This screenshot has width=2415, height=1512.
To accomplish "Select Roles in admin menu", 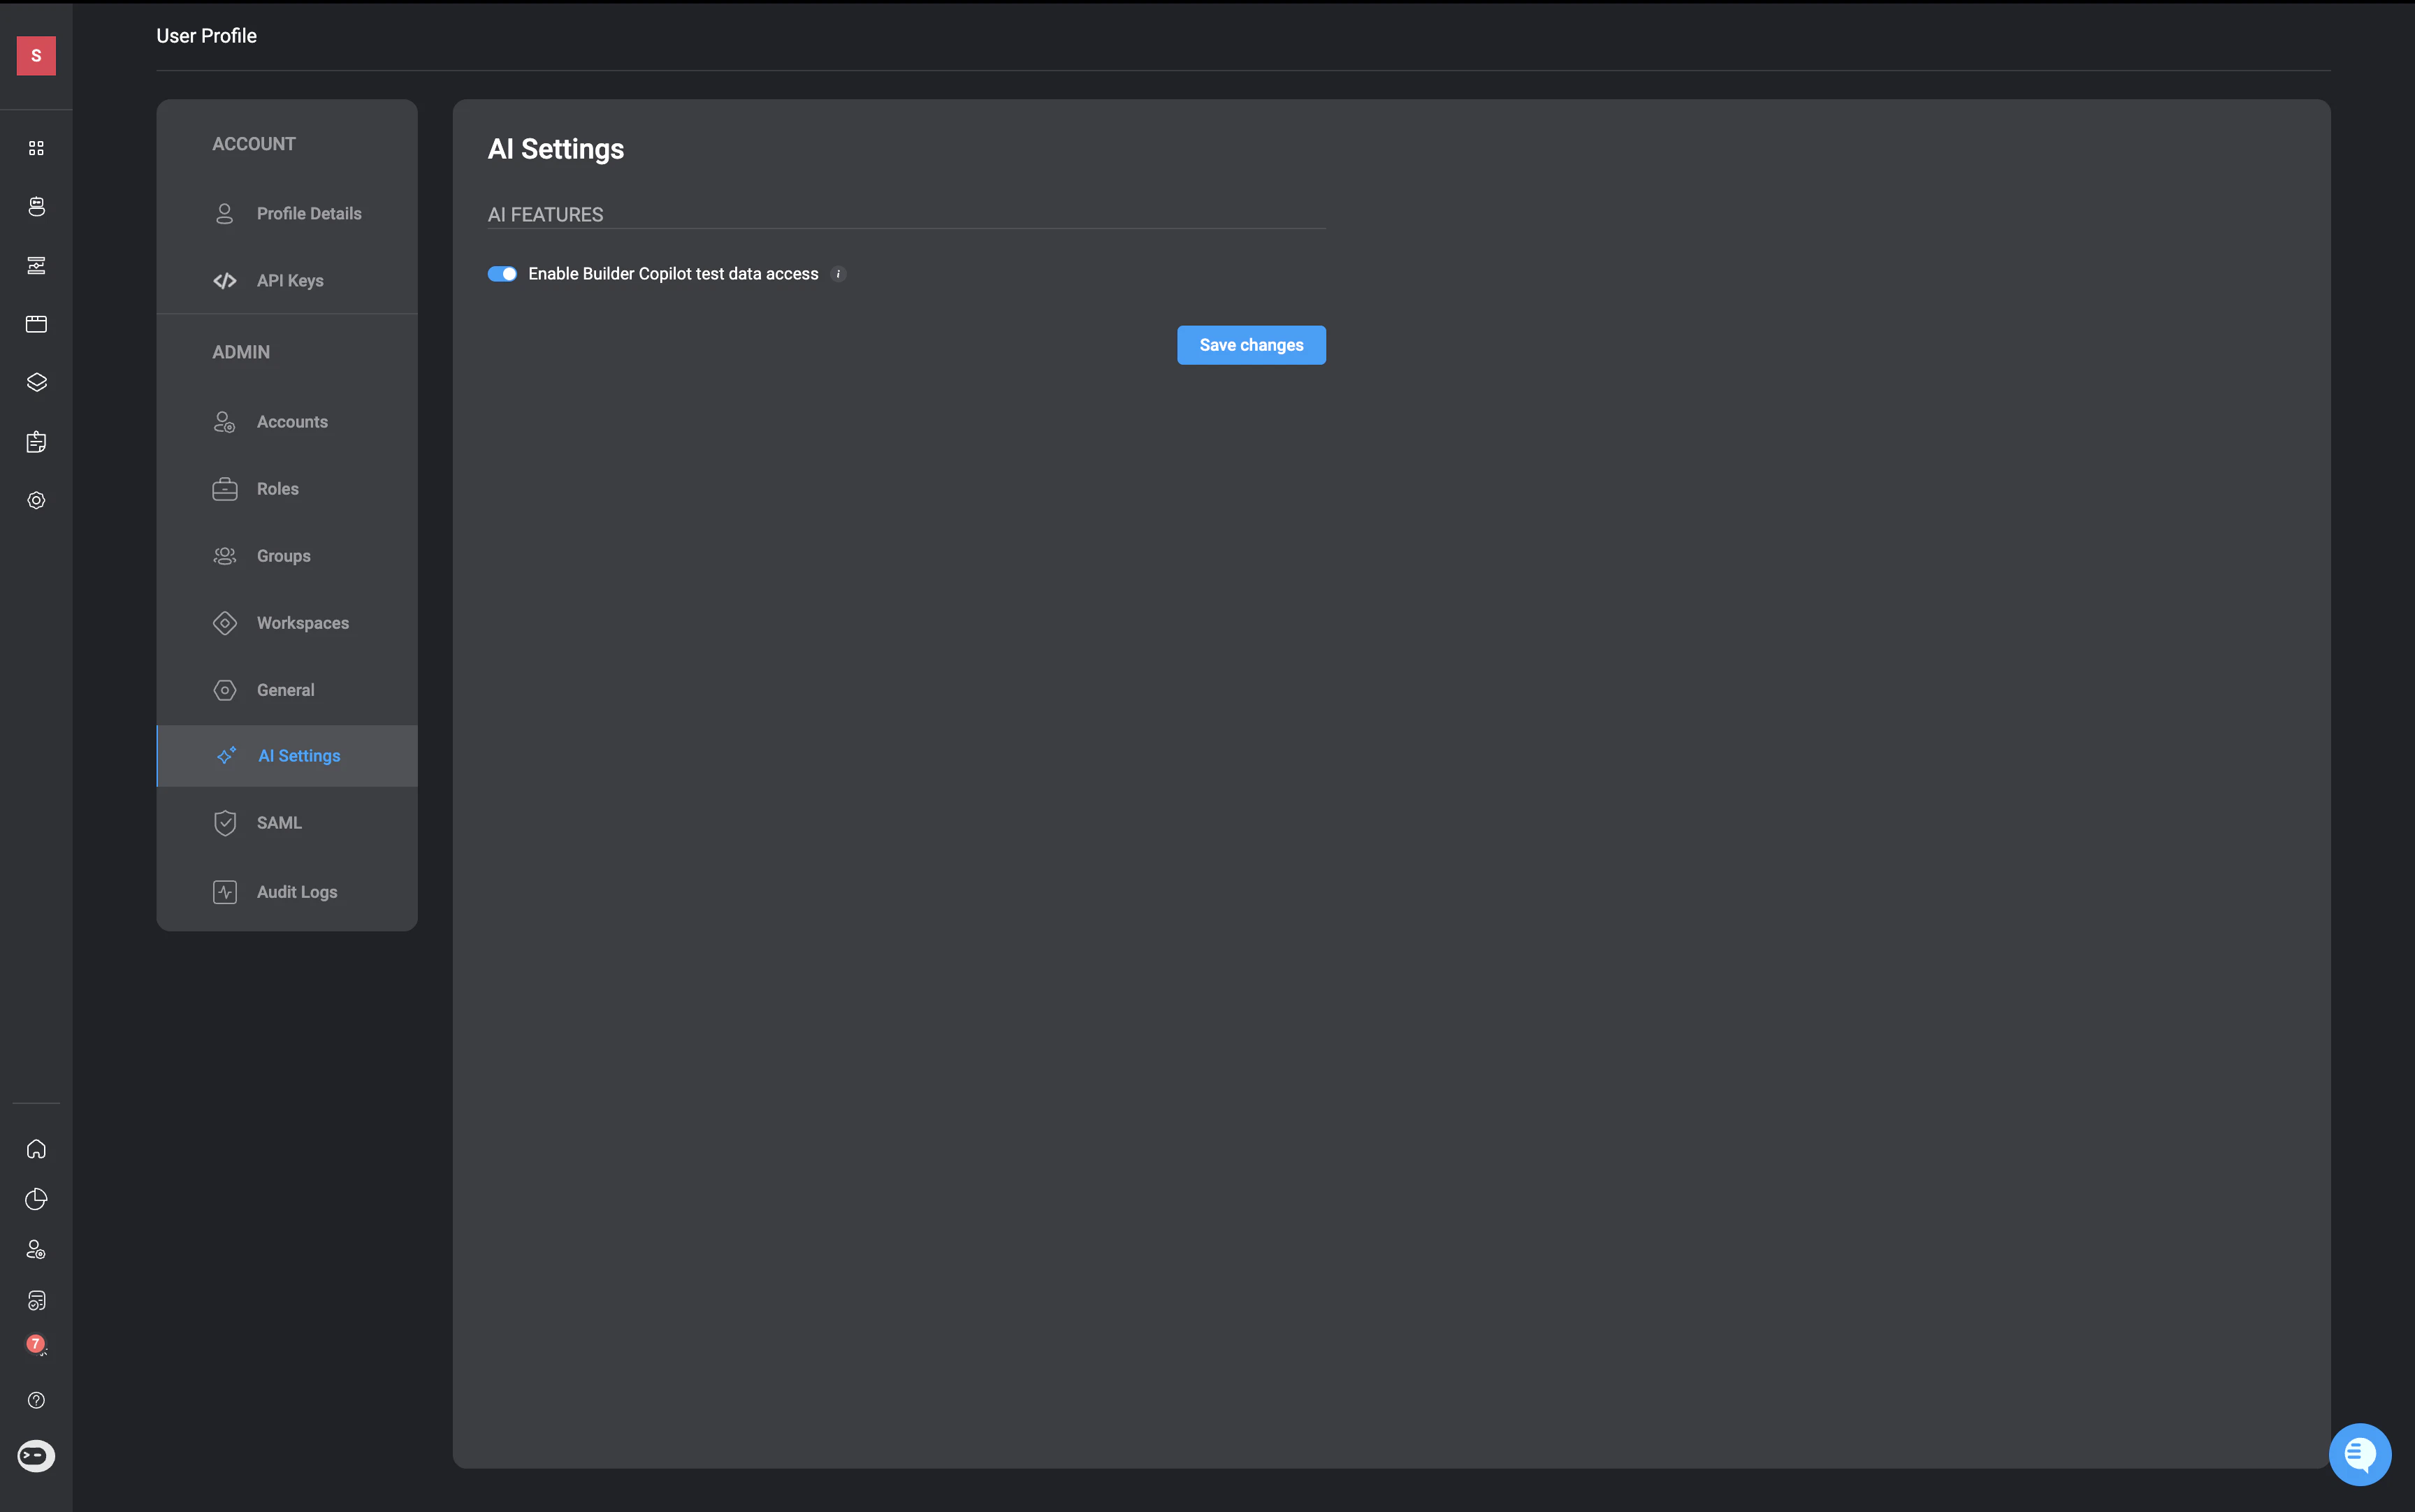I will tap(277, 489).
